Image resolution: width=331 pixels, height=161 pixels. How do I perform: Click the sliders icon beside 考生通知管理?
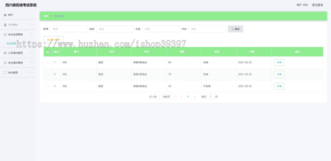(5, 62)
